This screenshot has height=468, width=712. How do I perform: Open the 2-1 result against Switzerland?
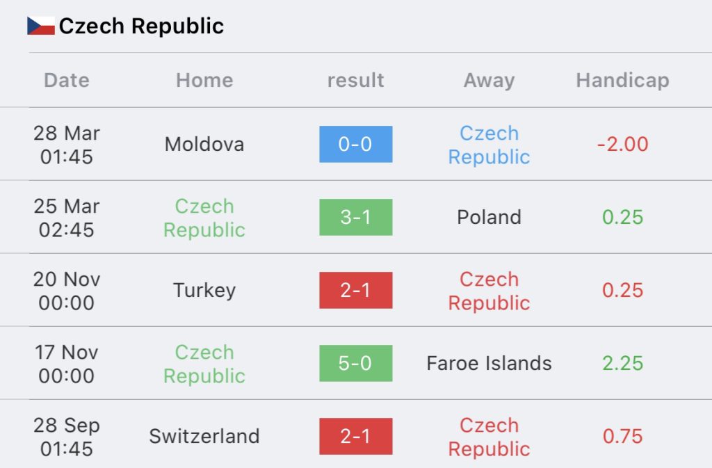point(355,436)
